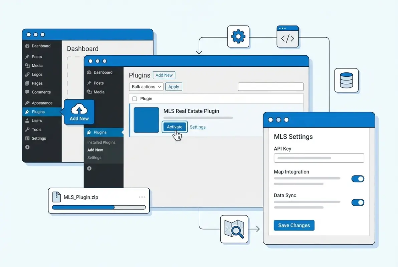
Task: Open the Bulk actions dropdown
Action: (x=146, y=86)
